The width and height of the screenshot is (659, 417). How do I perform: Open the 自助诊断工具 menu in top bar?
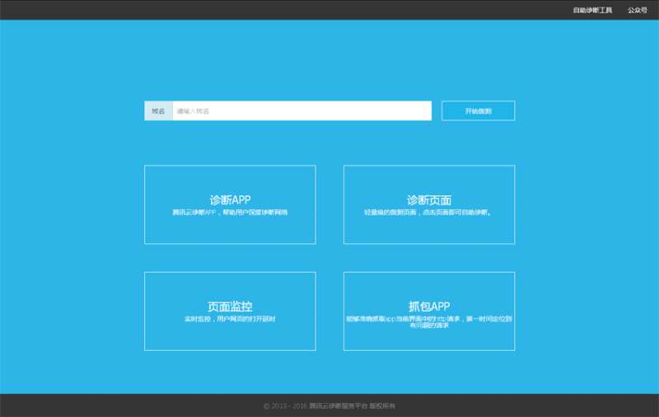point(592,10)
